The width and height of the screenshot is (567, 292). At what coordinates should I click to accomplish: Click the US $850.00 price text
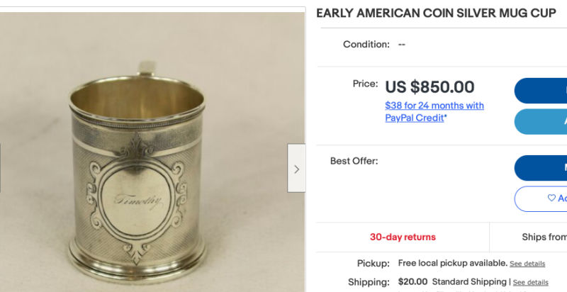pyautogui.click(x=430, y=87)
